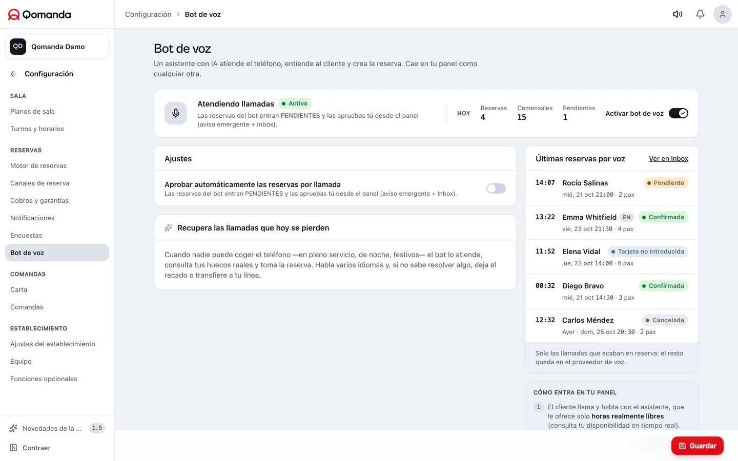Viewport: 738px width, 461px height.
Task: Disable the Activar bot de voz switch
Action: [x=679, y=113]
